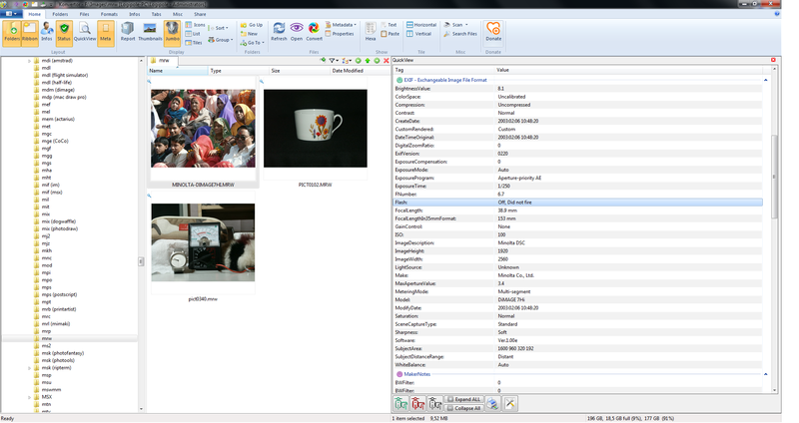This screenshot has width=799, height=423.
Task: Open the Sort dropdown
Action: tap(221, 28)
